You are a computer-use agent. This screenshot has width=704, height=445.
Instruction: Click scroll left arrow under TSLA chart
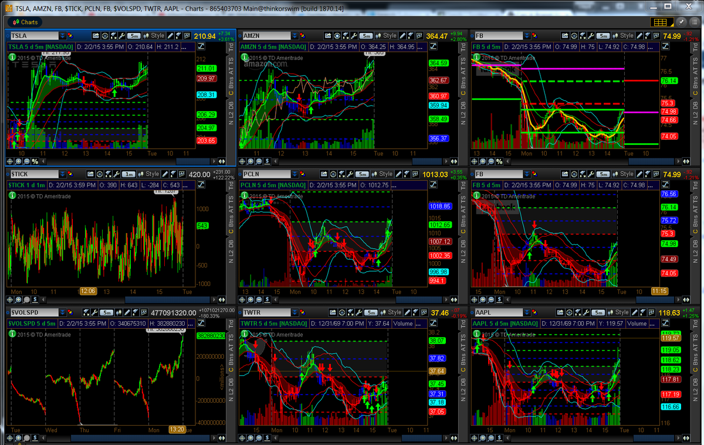pyautogui.click(x=43, y=161)
